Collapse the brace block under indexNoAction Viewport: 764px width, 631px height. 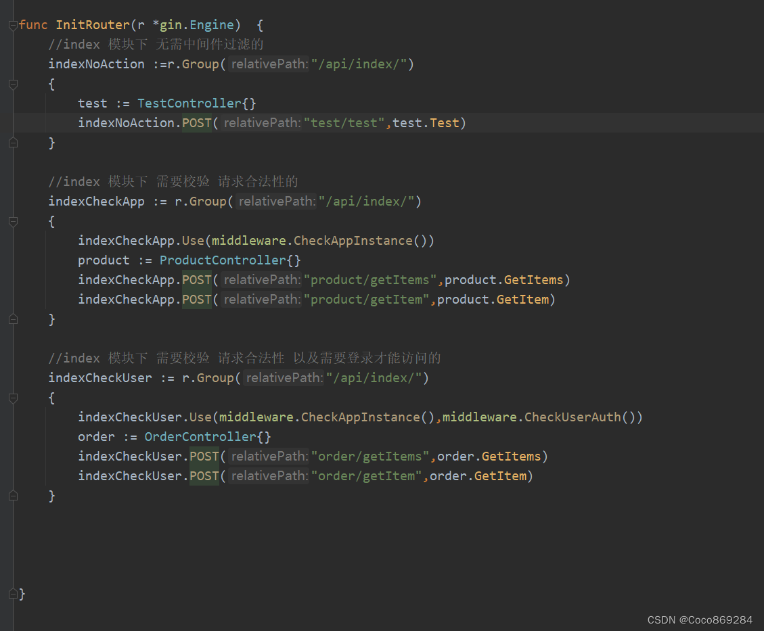13,85
